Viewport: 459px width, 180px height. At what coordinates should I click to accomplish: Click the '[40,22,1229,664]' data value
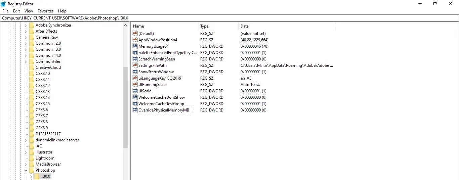click(x=254, y=40)
